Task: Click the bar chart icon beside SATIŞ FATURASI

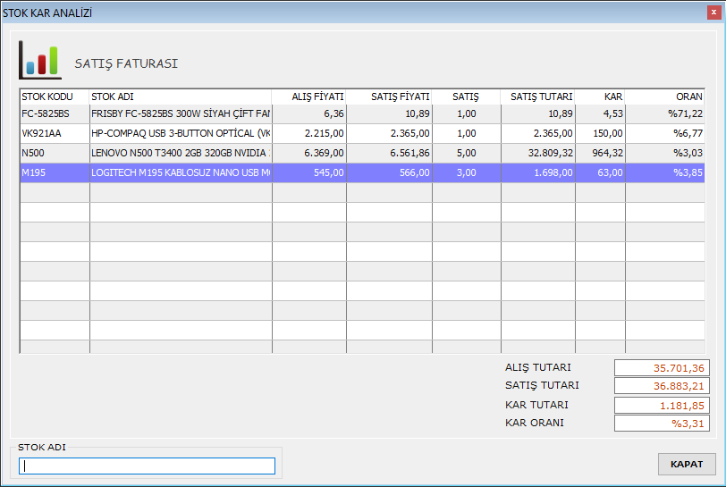Action: point(40,60)
